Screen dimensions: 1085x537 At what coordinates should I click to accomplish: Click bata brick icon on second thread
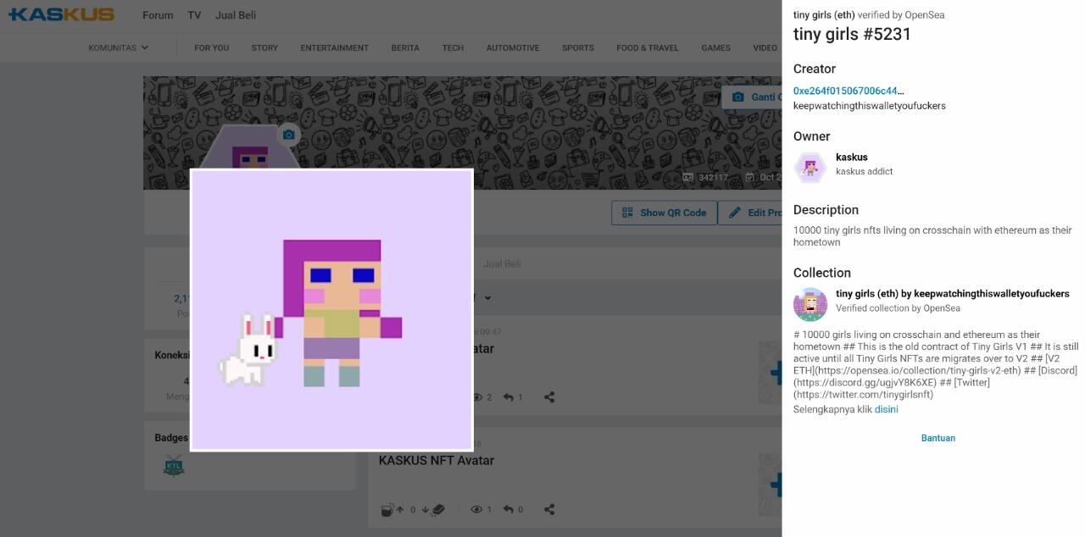tap(438, 509)
